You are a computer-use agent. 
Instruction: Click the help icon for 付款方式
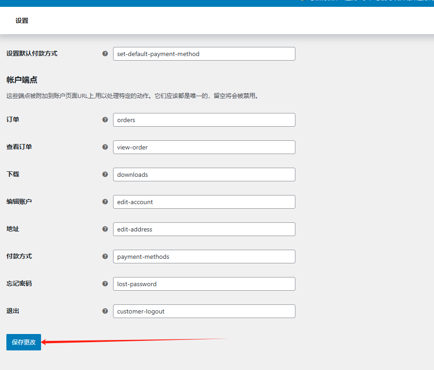tap(105, 257)
